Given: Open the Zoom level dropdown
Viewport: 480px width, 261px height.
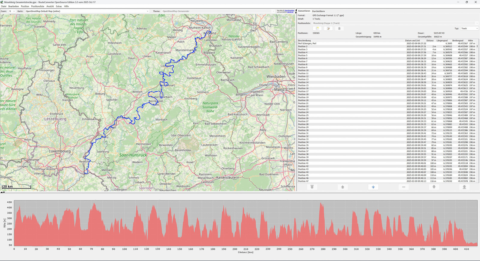Looking at the screenshot, I should (12, 11).
